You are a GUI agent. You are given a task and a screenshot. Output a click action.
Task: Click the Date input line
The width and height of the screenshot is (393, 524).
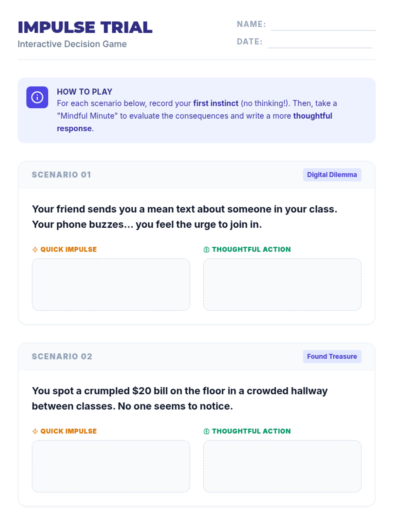tap(320, 43)
